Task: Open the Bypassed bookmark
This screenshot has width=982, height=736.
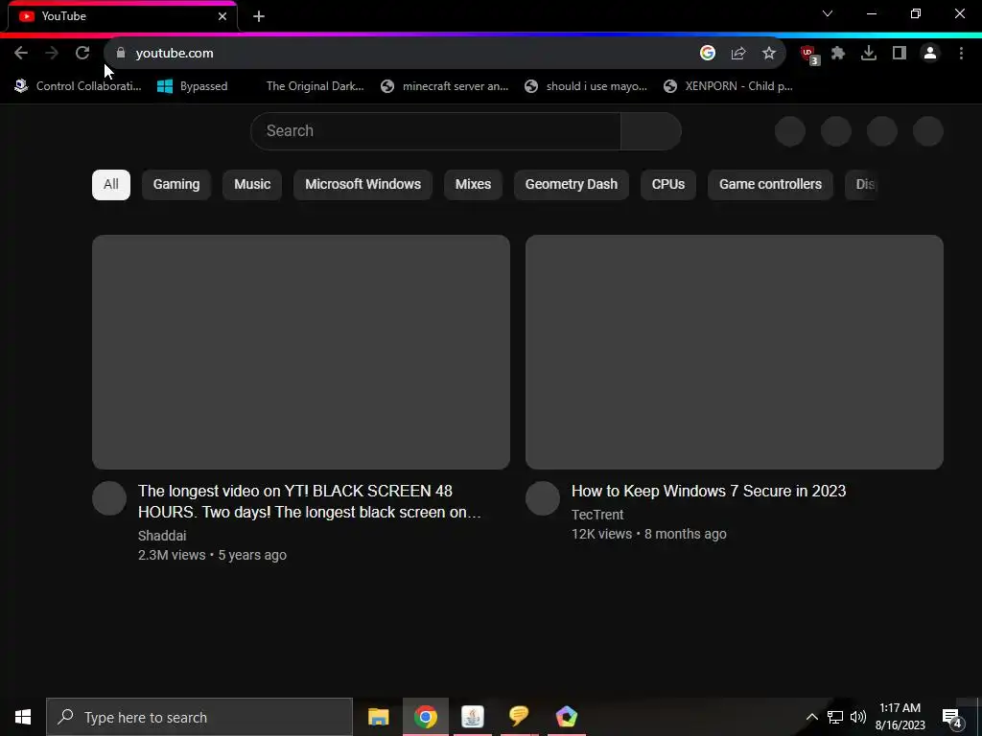Action: [x=192, y=86]
